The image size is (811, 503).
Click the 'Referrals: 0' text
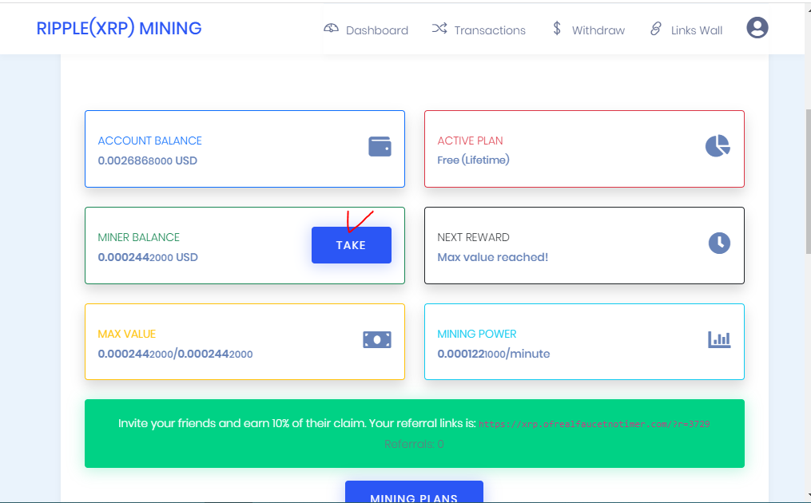click(x=415, y=444)
